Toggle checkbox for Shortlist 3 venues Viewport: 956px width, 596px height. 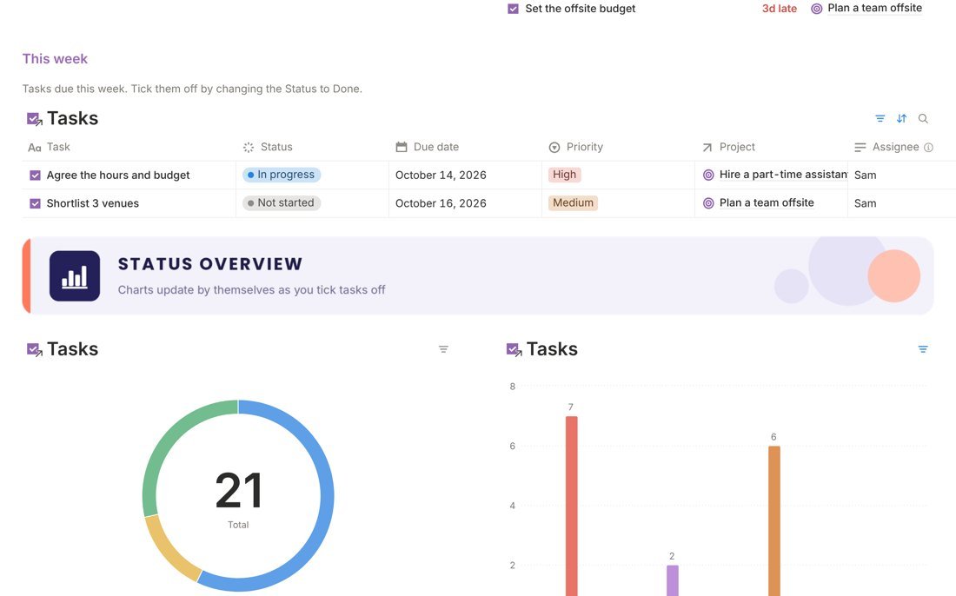(35, 203)
